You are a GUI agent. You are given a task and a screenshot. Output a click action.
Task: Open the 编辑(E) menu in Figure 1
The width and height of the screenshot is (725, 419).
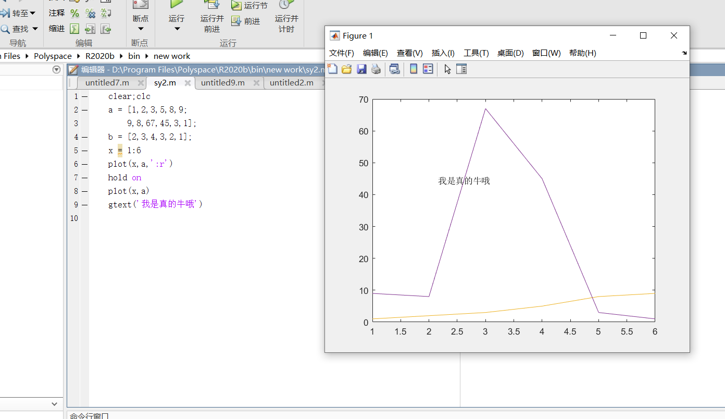click(x=376, y=53)
